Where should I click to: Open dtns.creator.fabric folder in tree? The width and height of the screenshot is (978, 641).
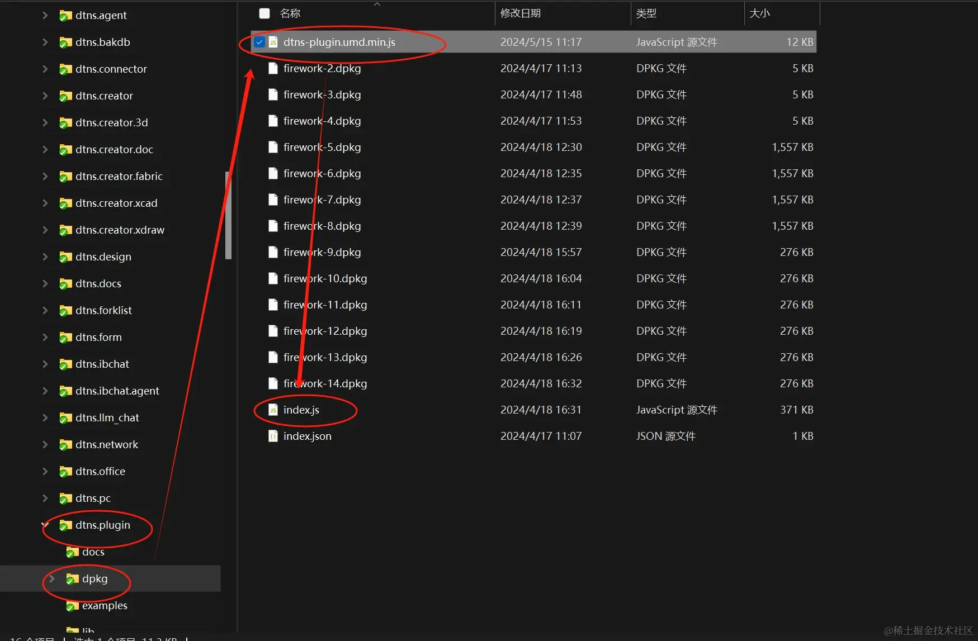click(119, 177)
